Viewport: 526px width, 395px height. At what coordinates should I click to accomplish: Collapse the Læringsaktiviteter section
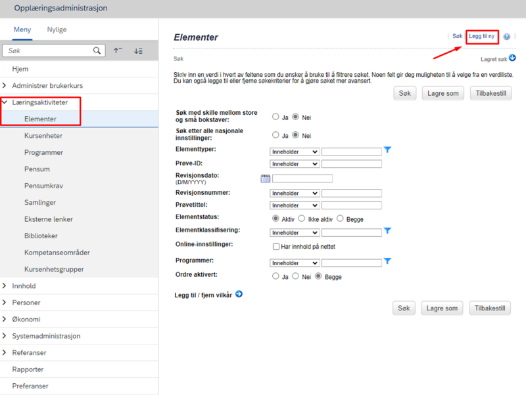[x=5, y=102]
